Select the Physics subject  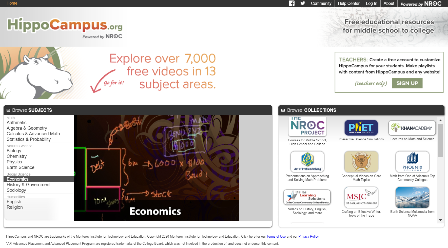click(14, 162)
